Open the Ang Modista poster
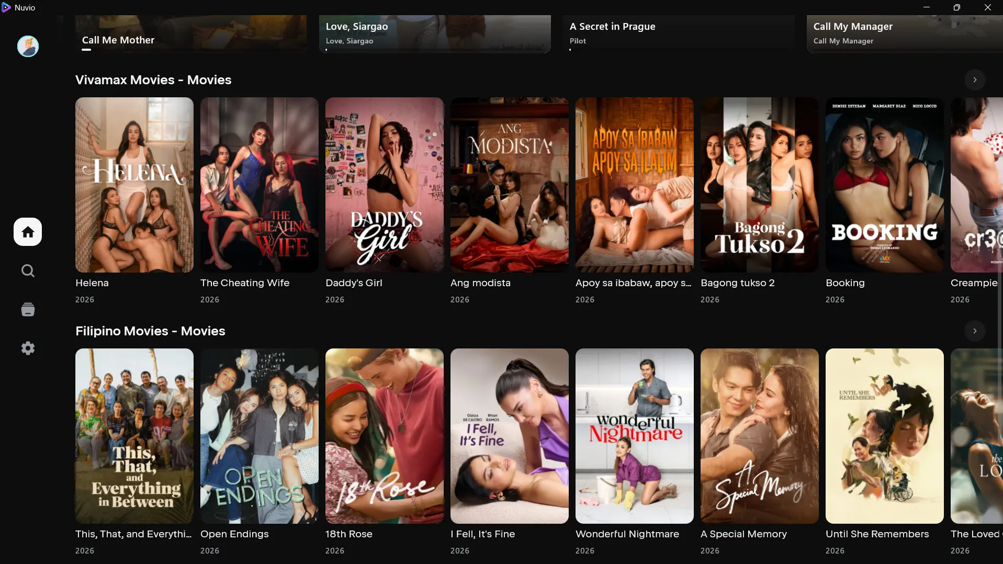This screenshot has height=564, width=1003. tap(510, 185)
